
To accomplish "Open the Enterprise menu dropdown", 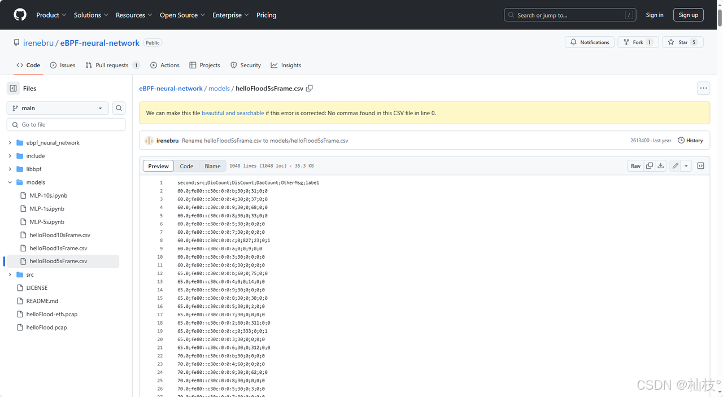I will point(230,15).
